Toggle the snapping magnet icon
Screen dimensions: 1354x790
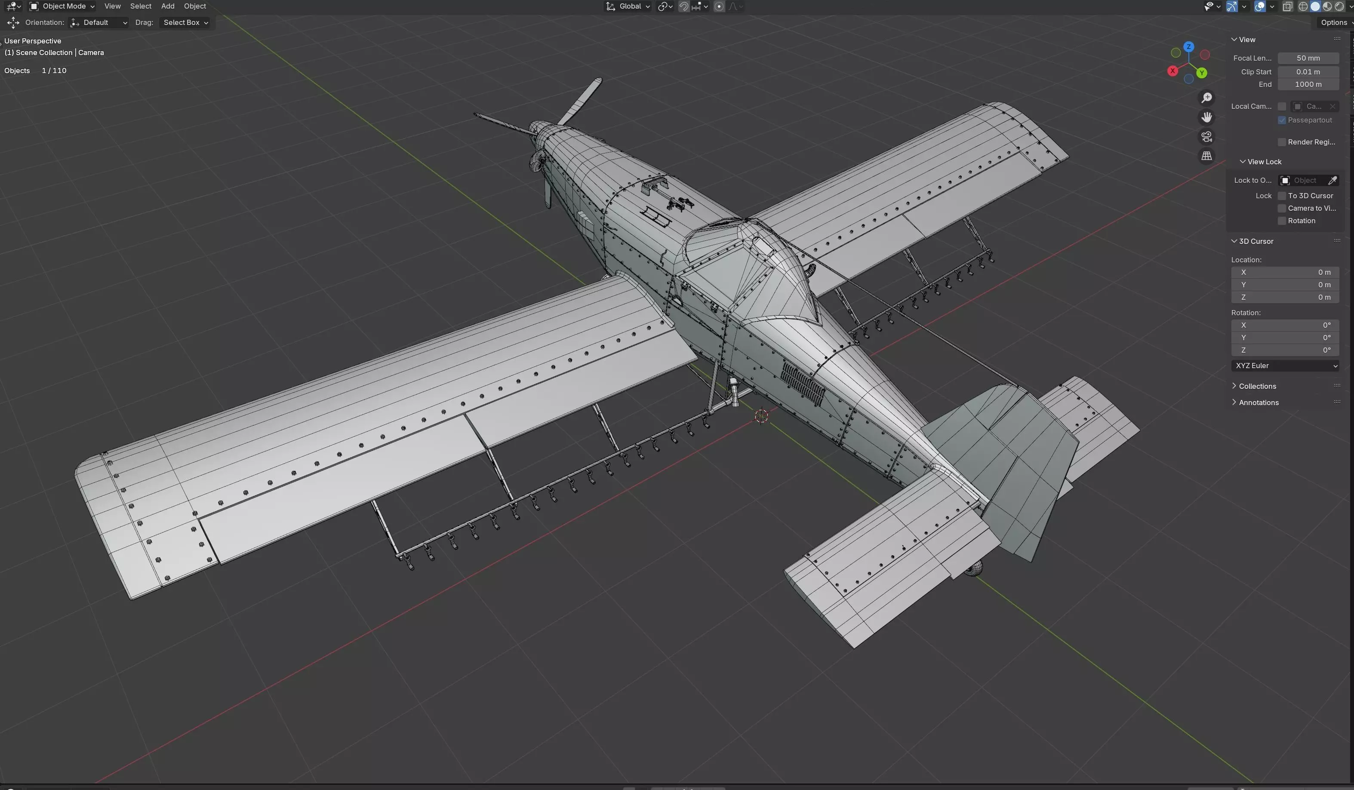click(683, 6)
